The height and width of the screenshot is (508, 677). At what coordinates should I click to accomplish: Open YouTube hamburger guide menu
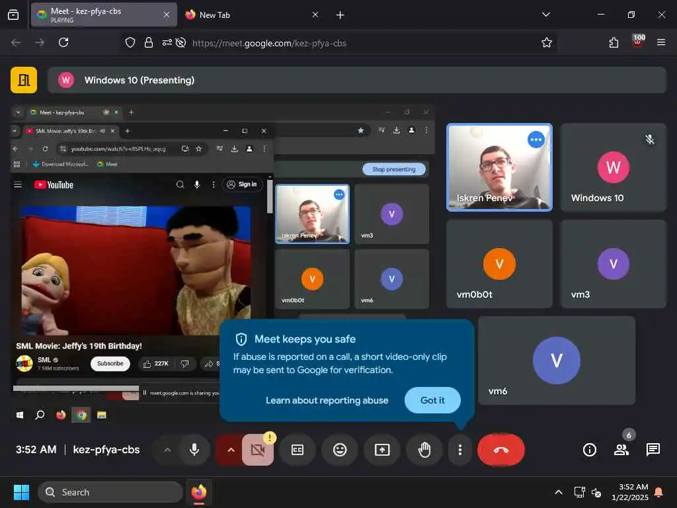point(18,185)
